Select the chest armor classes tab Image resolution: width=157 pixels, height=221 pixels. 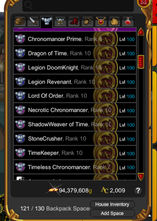(47, 22)
